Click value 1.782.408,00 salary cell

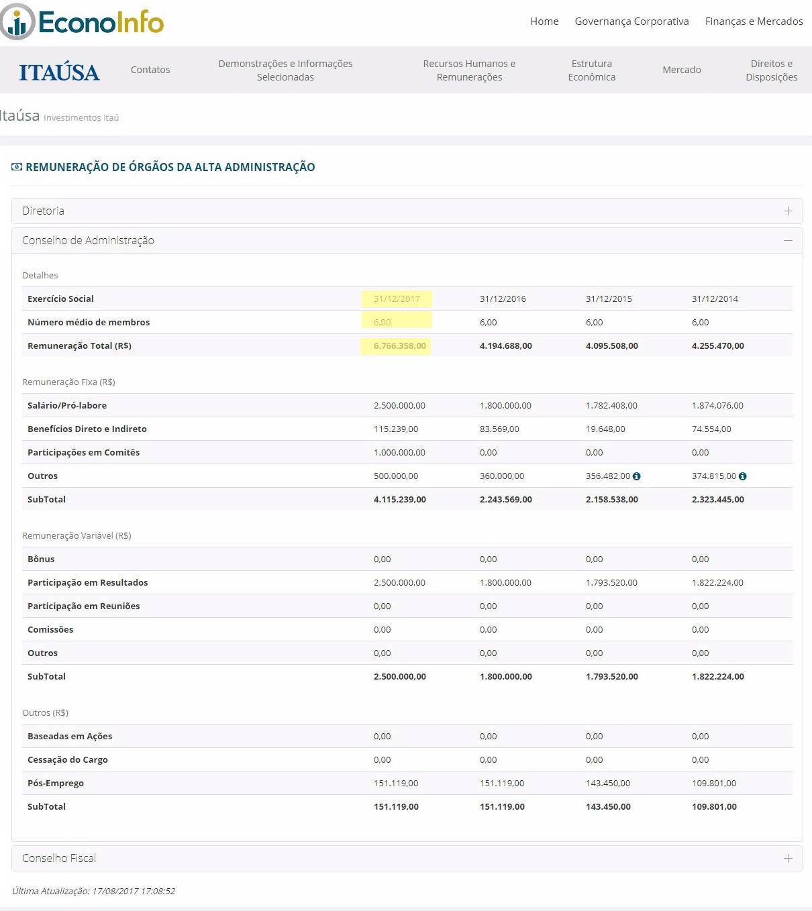pos(611,406)
